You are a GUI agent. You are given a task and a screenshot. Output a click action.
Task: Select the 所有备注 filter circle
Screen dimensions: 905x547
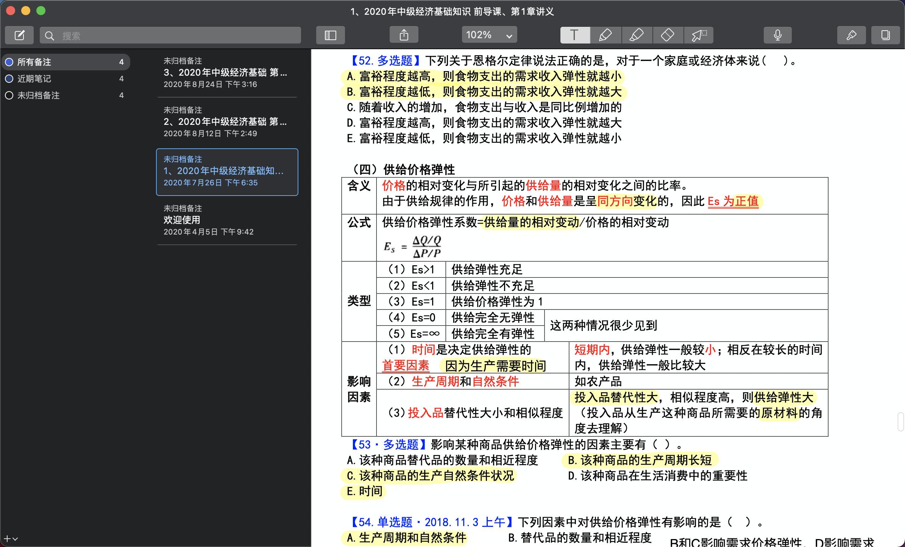(9, 62)
